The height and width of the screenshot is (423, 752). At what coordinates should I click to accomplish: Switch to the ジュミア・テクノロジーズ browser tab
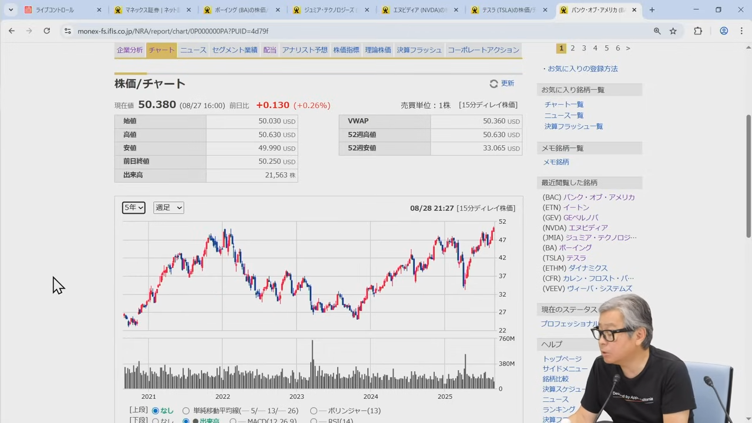click(329, 10)
